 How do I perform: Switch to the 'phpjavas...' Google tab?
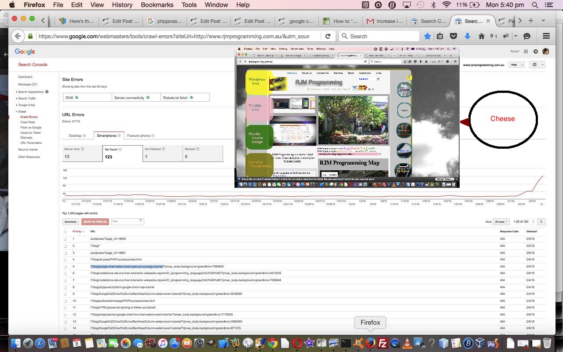pos(165,21)
